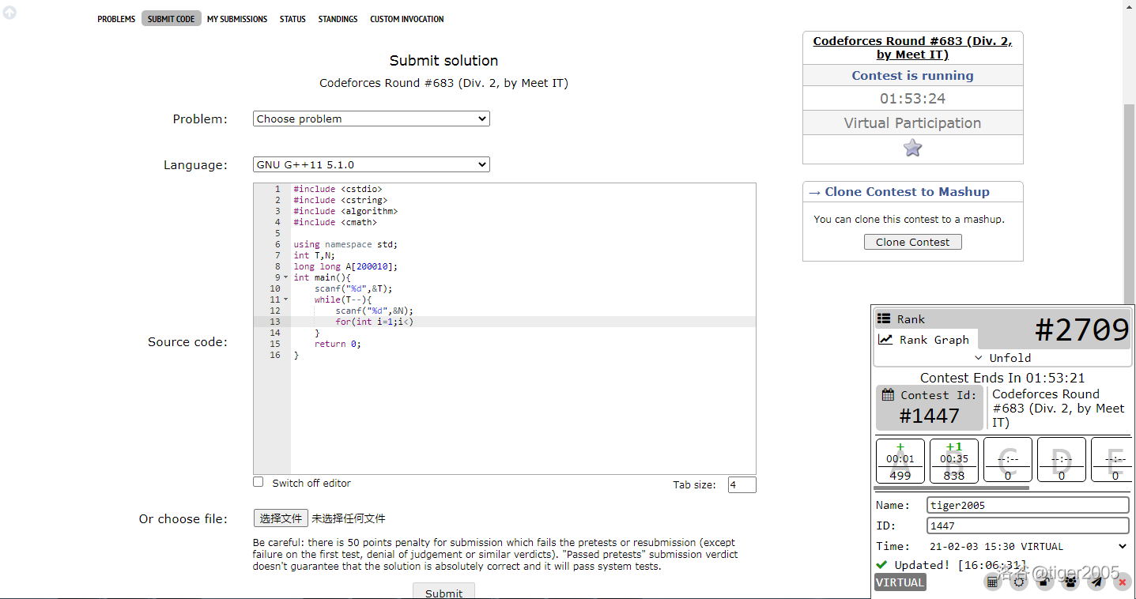Click inside the source code editor at line 13
Viewport: 1136px width, 599px height.
pyautogui.click(x=522, y=322)
